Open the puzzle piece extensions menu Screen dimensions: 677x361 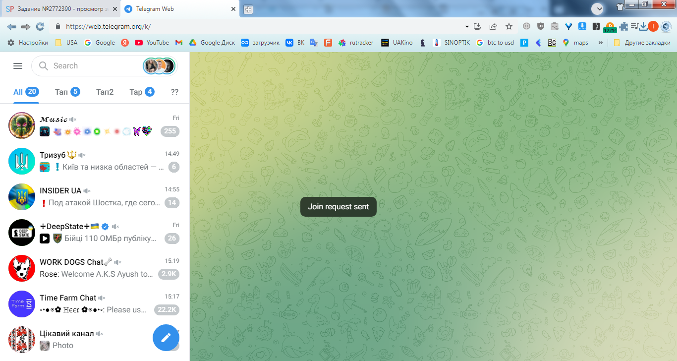[x=624, y=27]
